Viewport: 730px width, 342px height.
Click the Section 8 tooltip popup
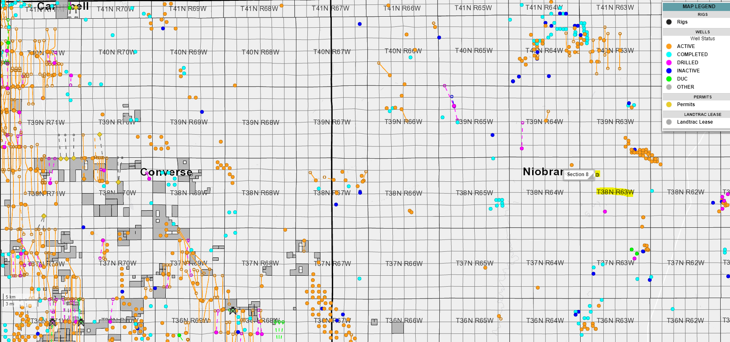[x=577, y=174]
